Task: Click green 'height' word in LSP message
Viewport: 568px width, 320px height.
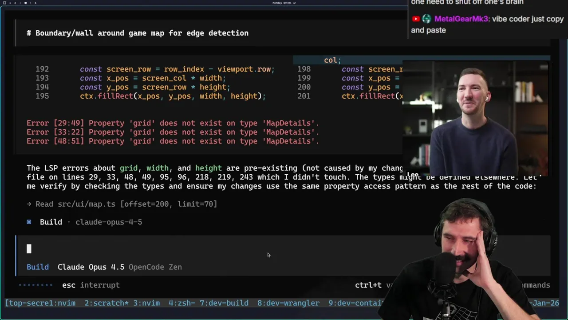Action: (209, 168)
